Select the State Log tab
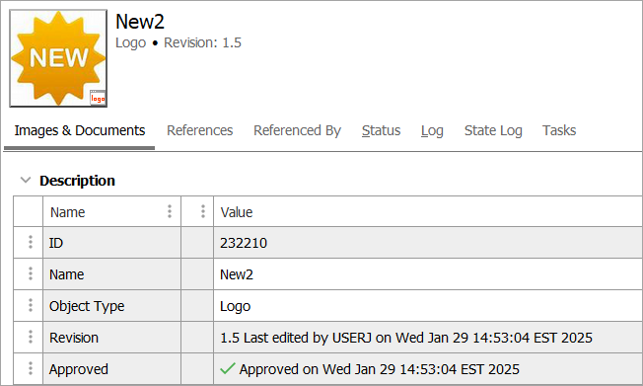 tap(493, 130)
